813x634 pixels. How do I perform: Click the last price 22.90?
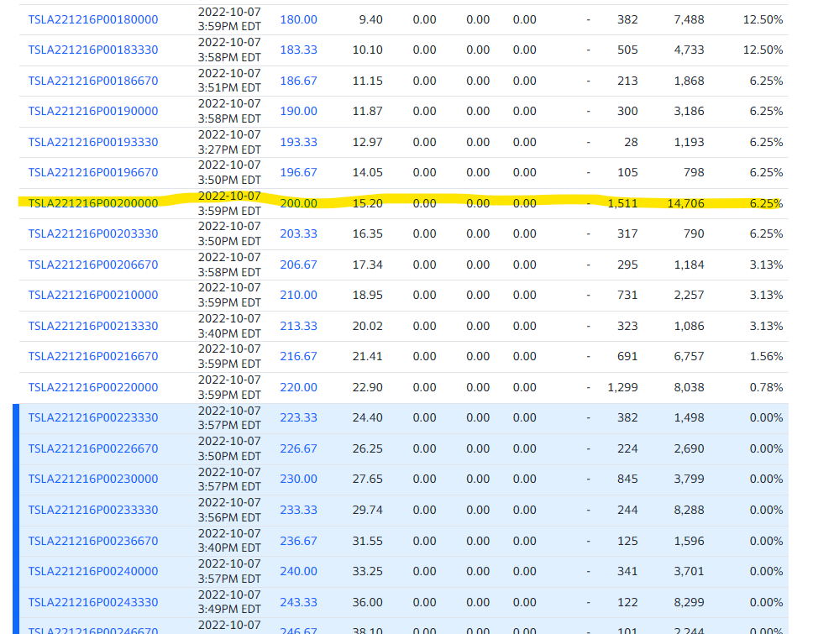pos(368,387)
